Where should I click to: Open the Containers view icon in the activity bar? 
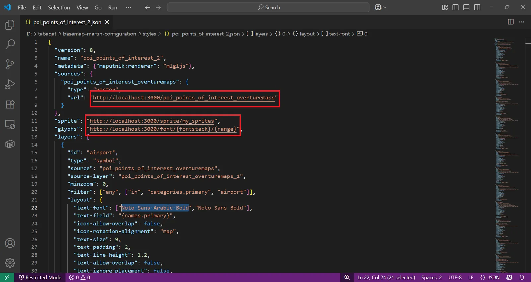pyautogui.click(x=10, y=144)
